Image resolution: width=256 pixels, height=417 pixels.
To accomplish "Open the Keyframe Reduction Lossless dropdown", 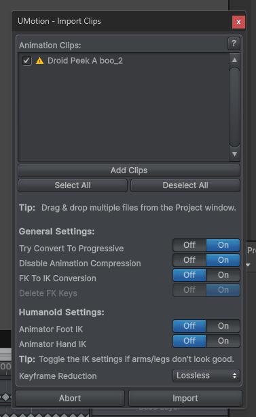I will coord(206,376).
